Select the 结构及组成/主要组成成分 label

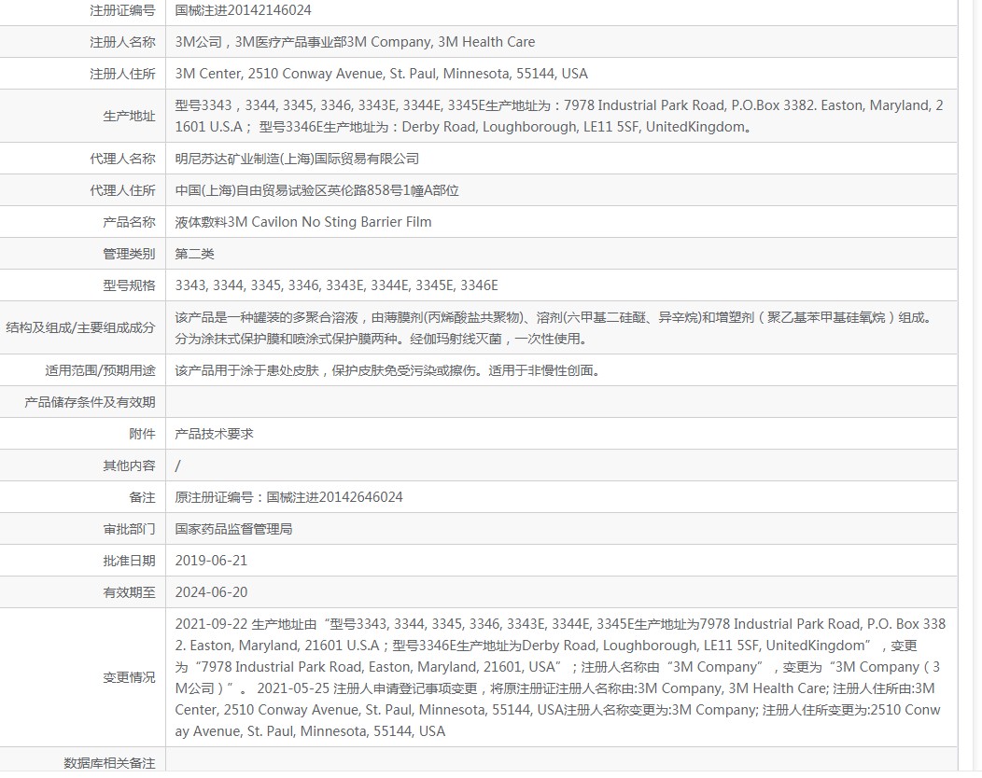coord(80,328)
